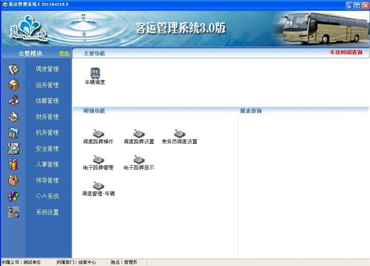The width and height of the screenshot is (370, 266).
Task: Click the bus image in banner
Action: point(325,28)
